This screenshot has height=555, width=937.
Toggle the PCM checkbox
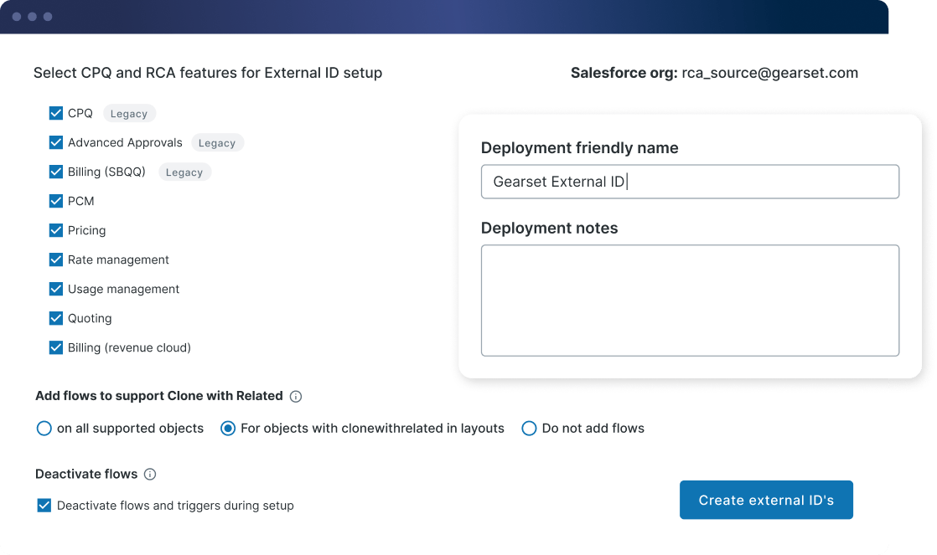point(56,201)
